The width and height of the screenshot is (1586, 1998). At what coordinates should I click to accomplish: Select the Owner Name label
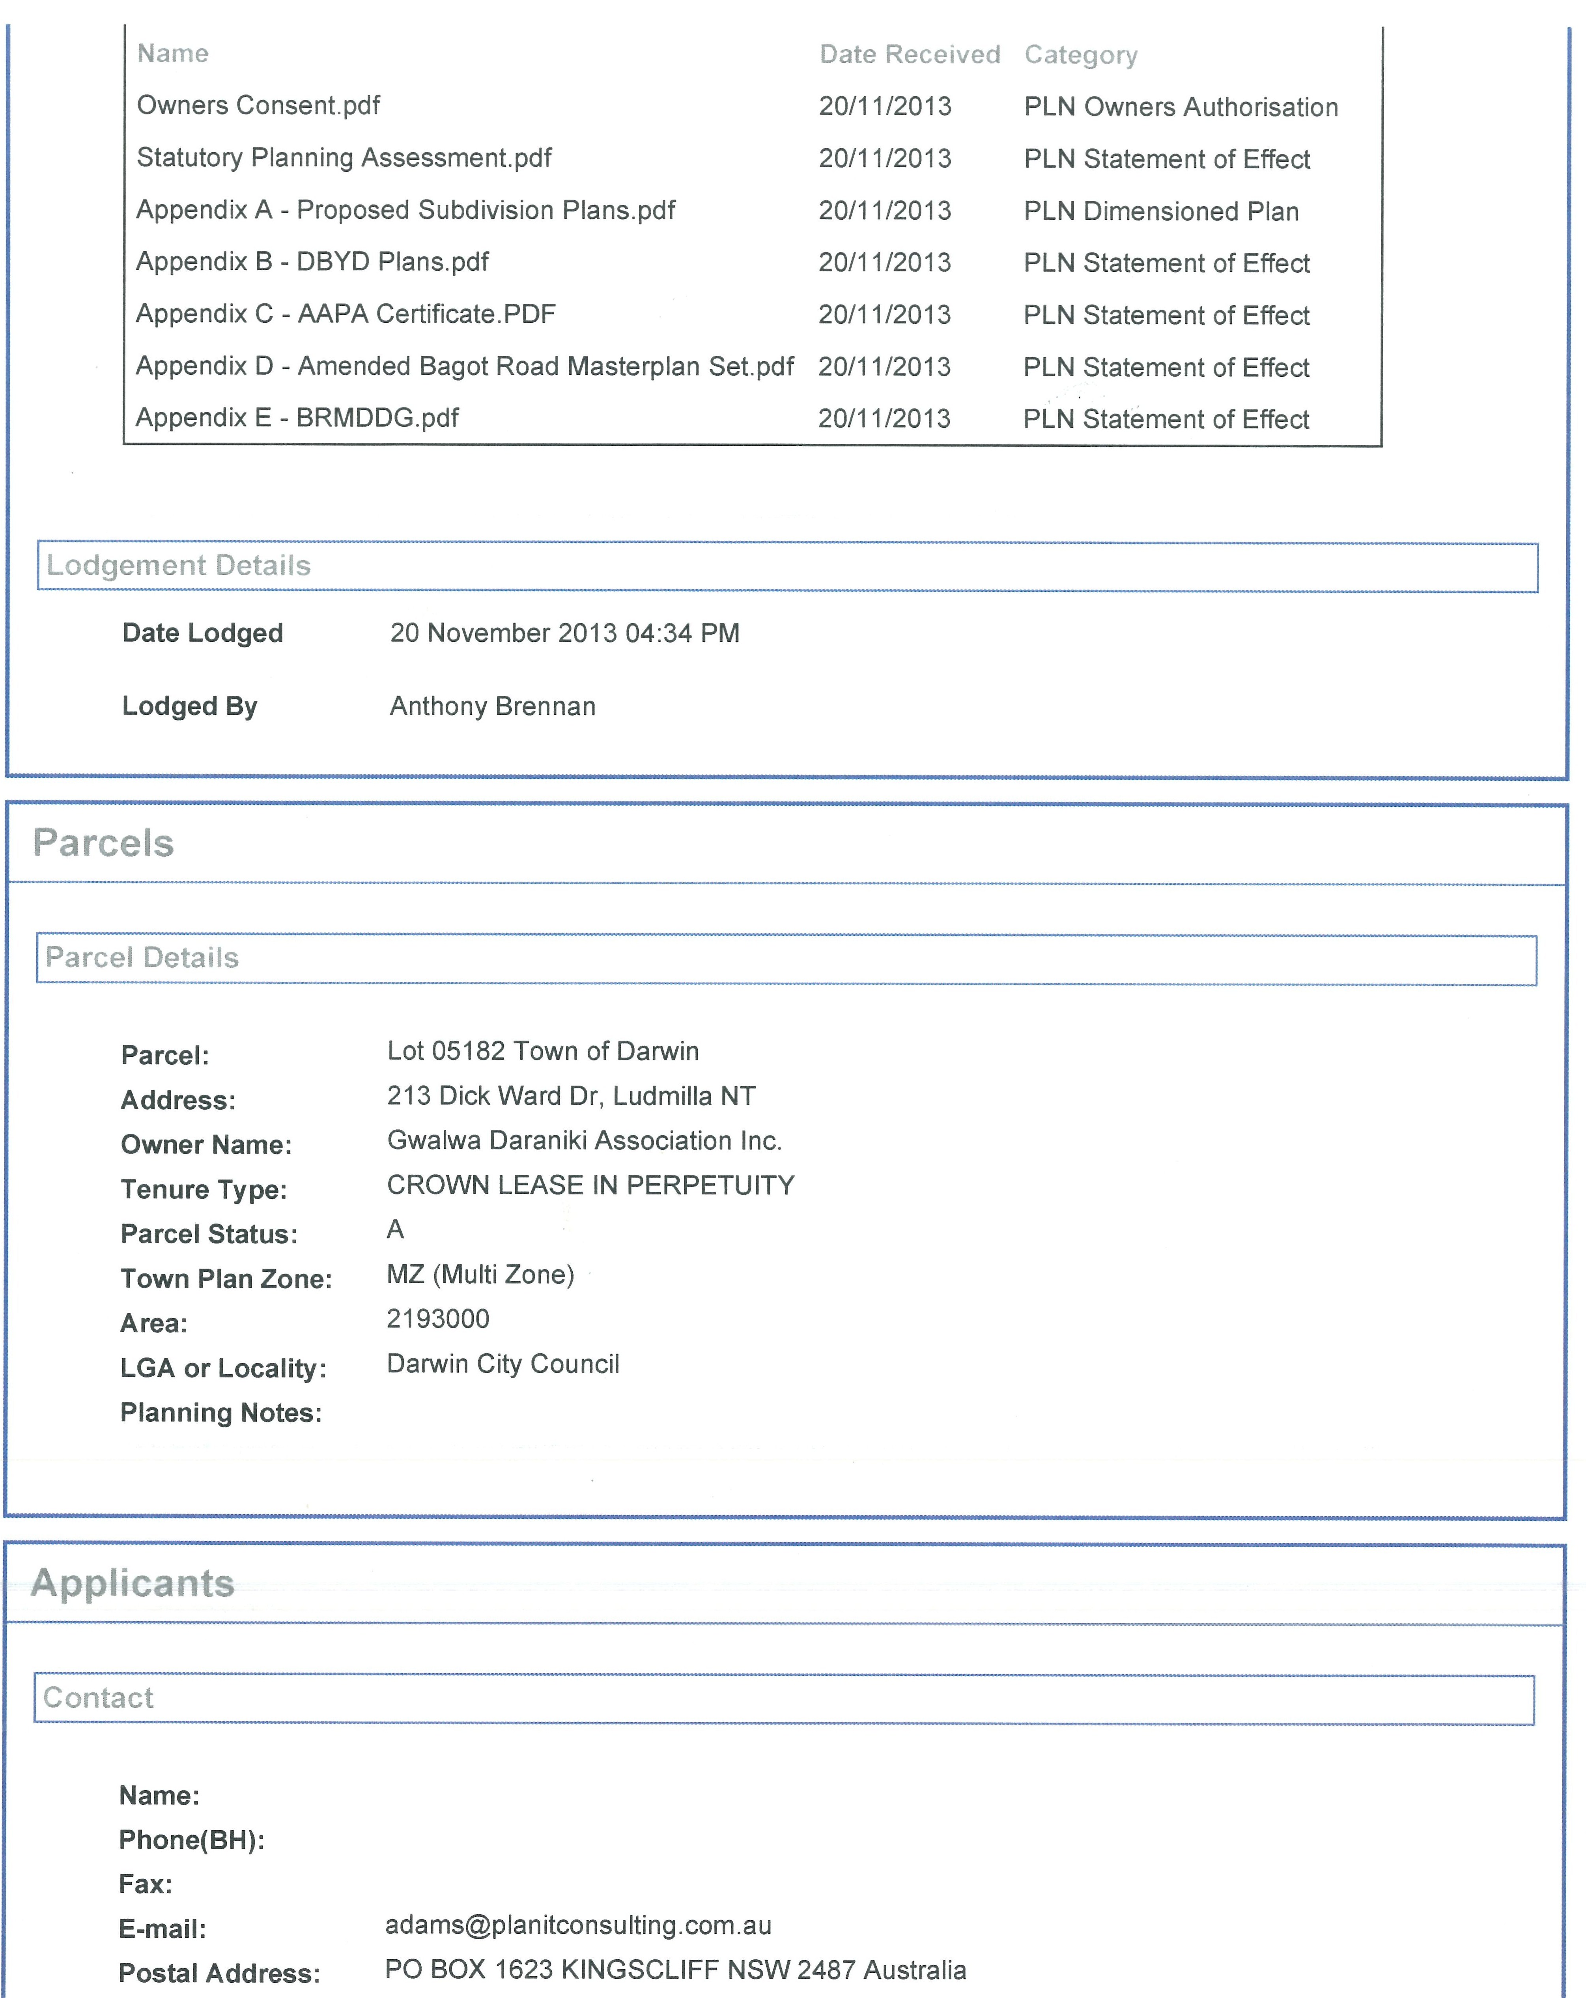point(207,1146)
